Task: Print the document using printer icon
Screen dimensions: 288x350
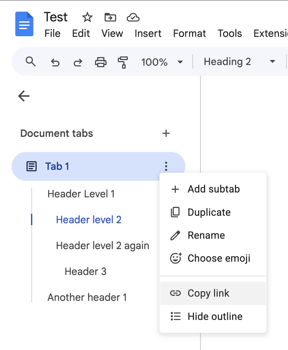Action: (100, 62)
